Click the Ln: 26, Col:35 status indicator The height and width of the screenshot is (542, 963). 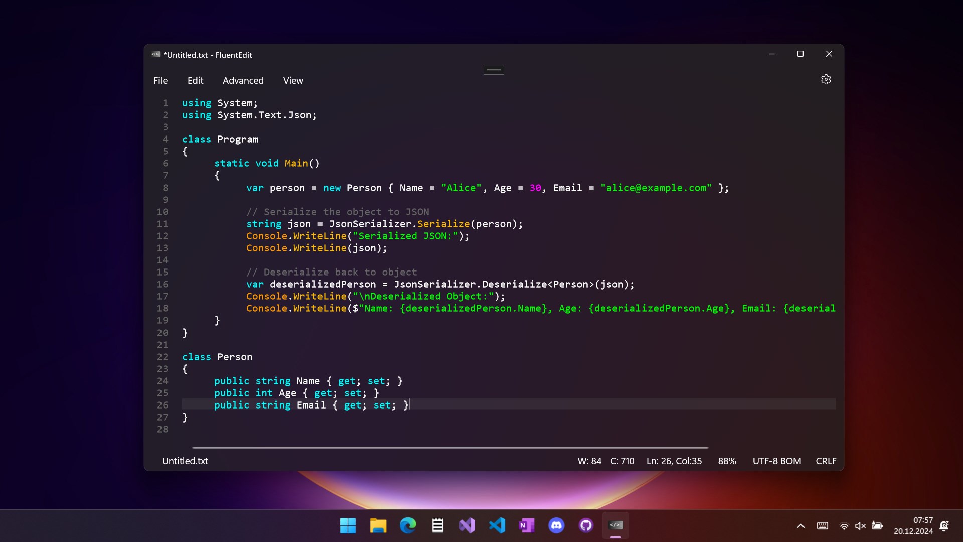[x=674, y=461]
